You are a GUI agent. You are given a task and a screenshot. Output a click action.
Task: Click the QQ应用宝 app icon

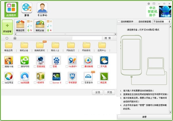[x=9, y=76]
